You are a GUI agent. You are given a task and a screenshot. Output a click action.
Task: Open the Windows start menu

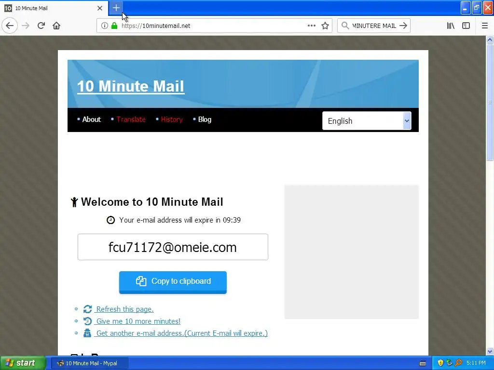(x=23, y=363)
